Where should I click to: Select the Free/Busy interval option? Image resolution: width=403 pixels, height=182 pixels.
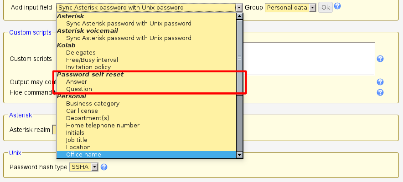(92, 60)
